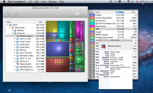Viewport: 153px width, 93px height.
Task: Click the red iTunes Document color swatch
Action: point(92,18)
